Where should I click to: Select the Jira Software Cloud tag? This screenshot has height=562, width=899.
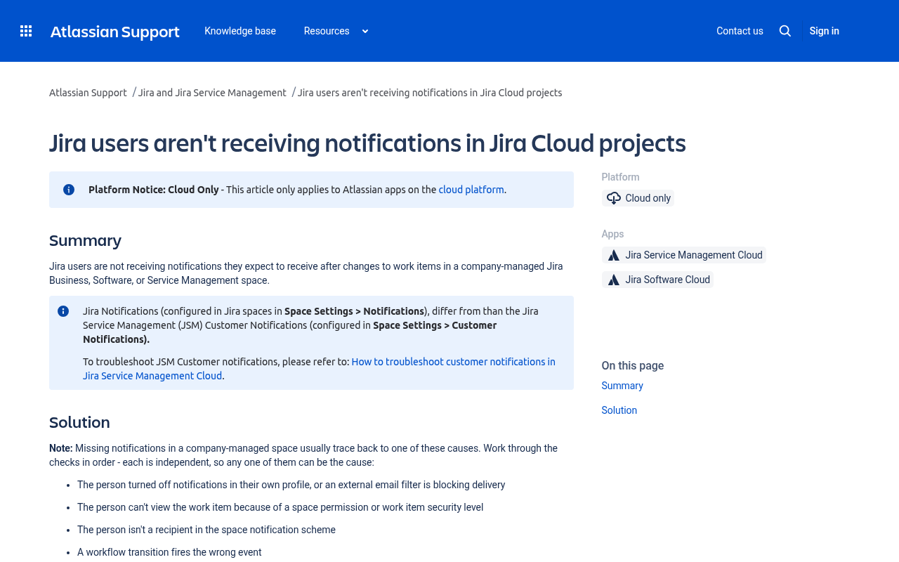658,280
